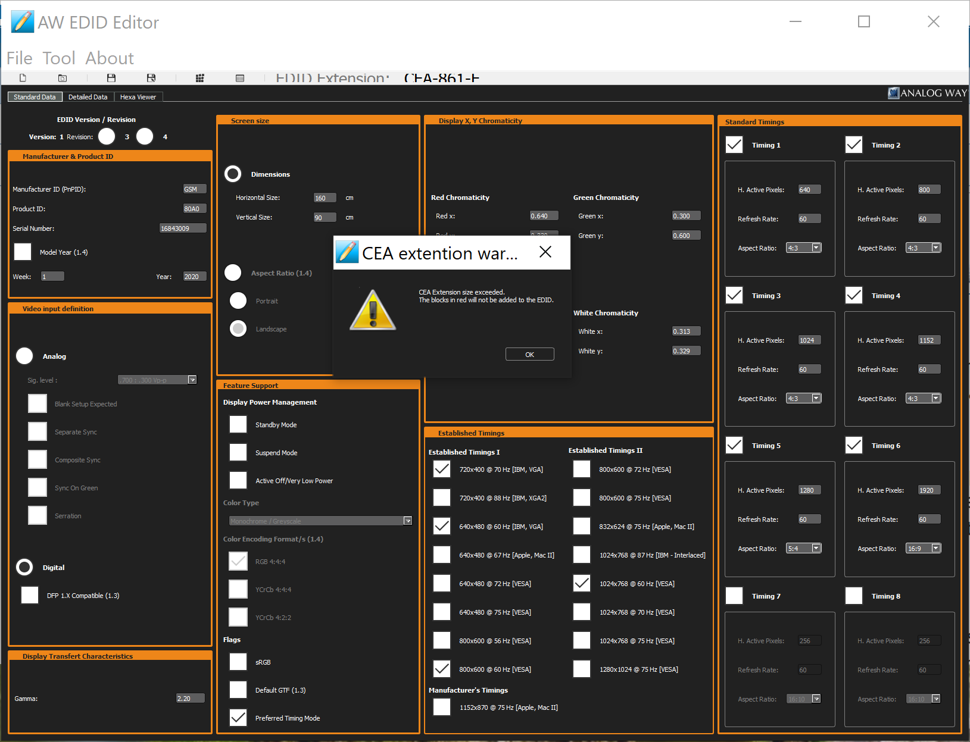Click the Analog Way logo
The width and height of the screenshot is (970, 742).
(927, 93)
